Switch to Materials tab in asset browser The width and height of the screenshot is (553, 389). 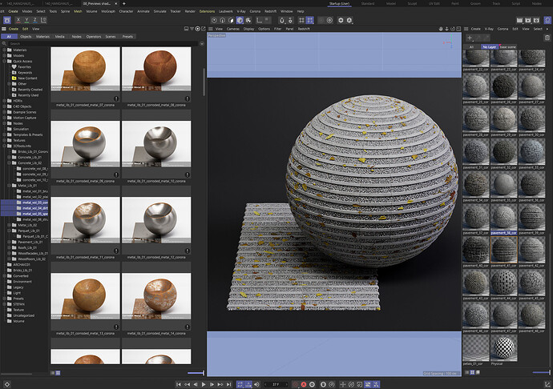[x=42, y=37]
